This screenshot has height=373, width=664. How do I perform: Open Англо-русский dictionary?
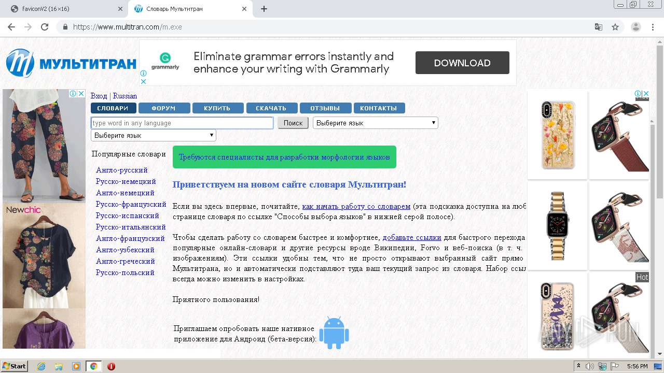pos(122,170)
